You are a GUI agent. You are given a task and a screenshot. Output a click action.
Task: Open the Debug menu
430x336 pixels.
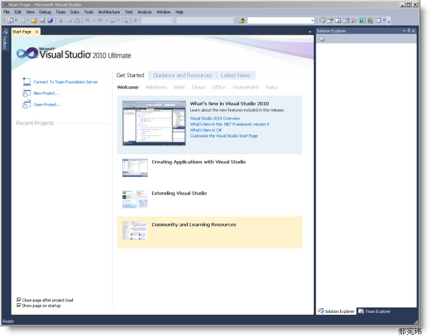point(45,12)
